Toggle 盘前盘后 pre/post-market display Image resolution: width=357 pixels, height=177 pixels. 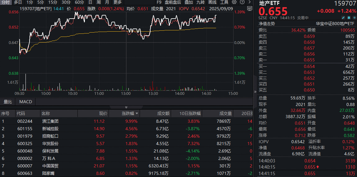click(x=173, y=2)
